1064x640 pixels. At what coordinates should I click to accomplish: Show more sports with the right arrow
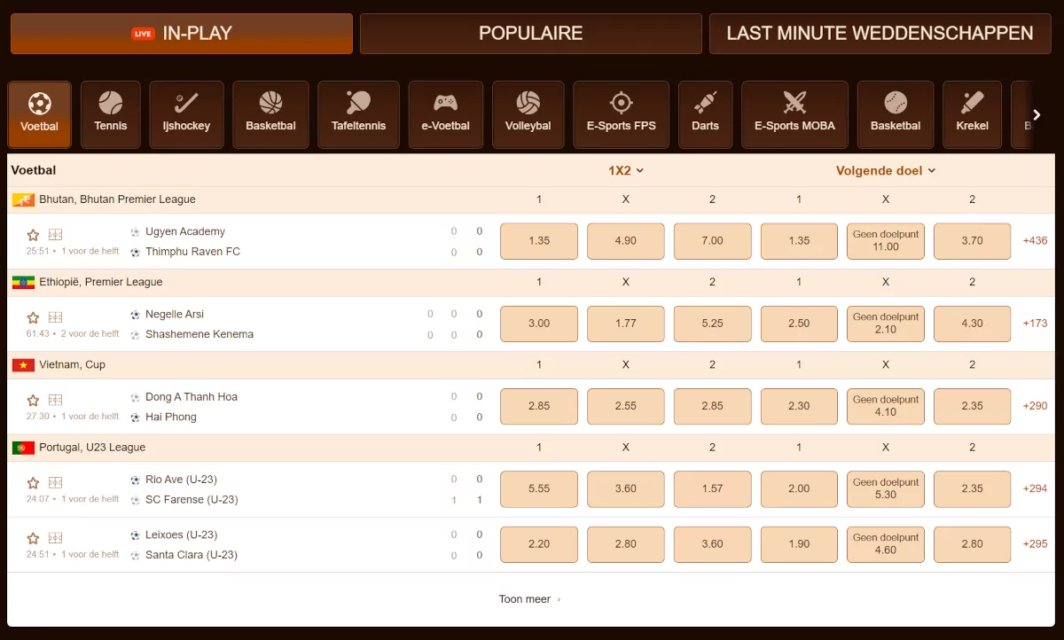[1037, 114]
